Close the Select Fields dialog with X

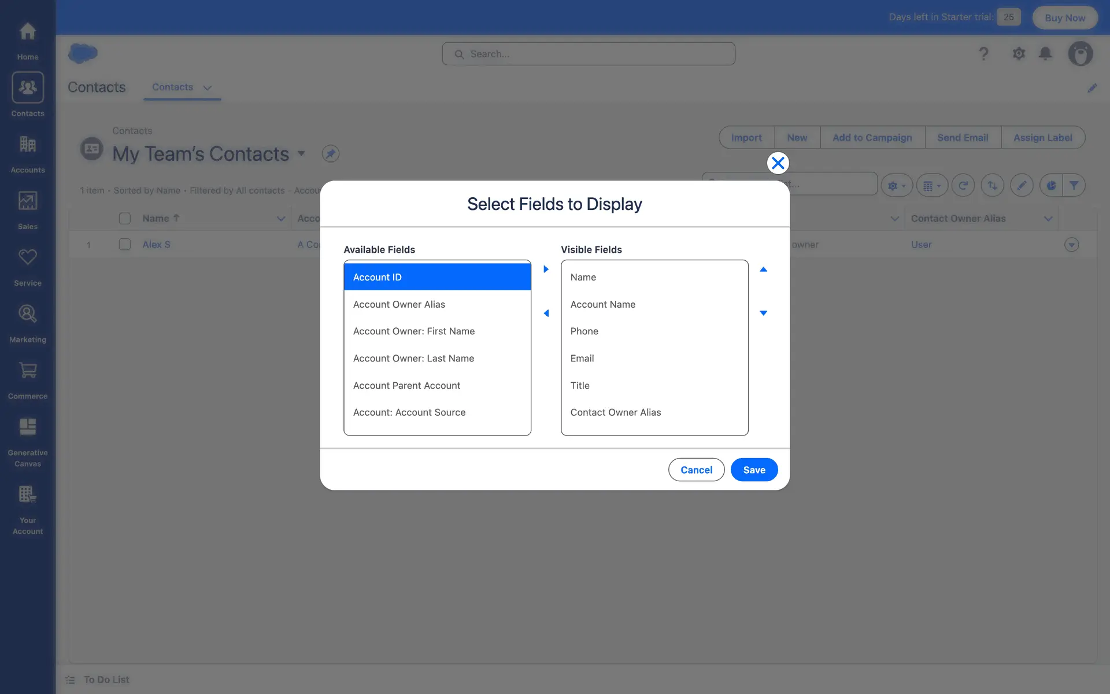778,163
